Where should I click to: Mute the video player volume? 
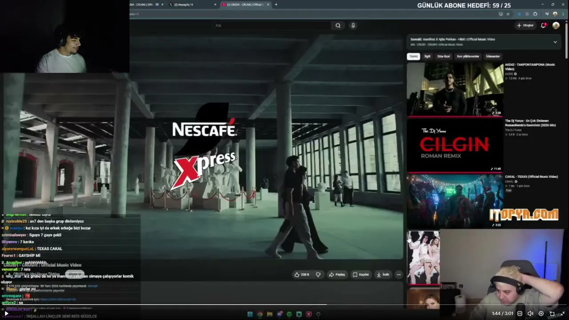530,313
